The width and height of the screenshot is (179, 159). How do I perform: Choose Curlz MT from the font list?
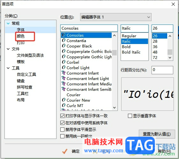75,106
